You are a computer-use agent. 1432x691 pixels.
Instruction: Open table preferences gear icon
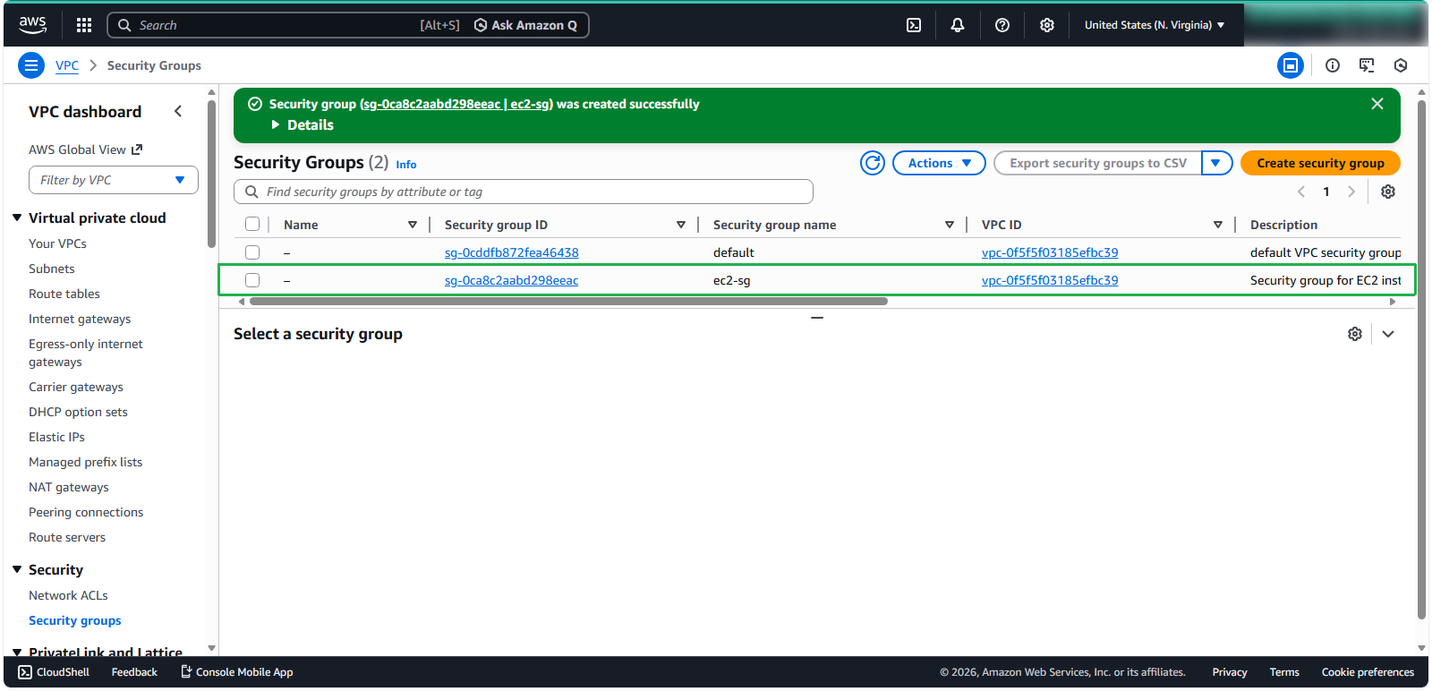coord(1388,192)
